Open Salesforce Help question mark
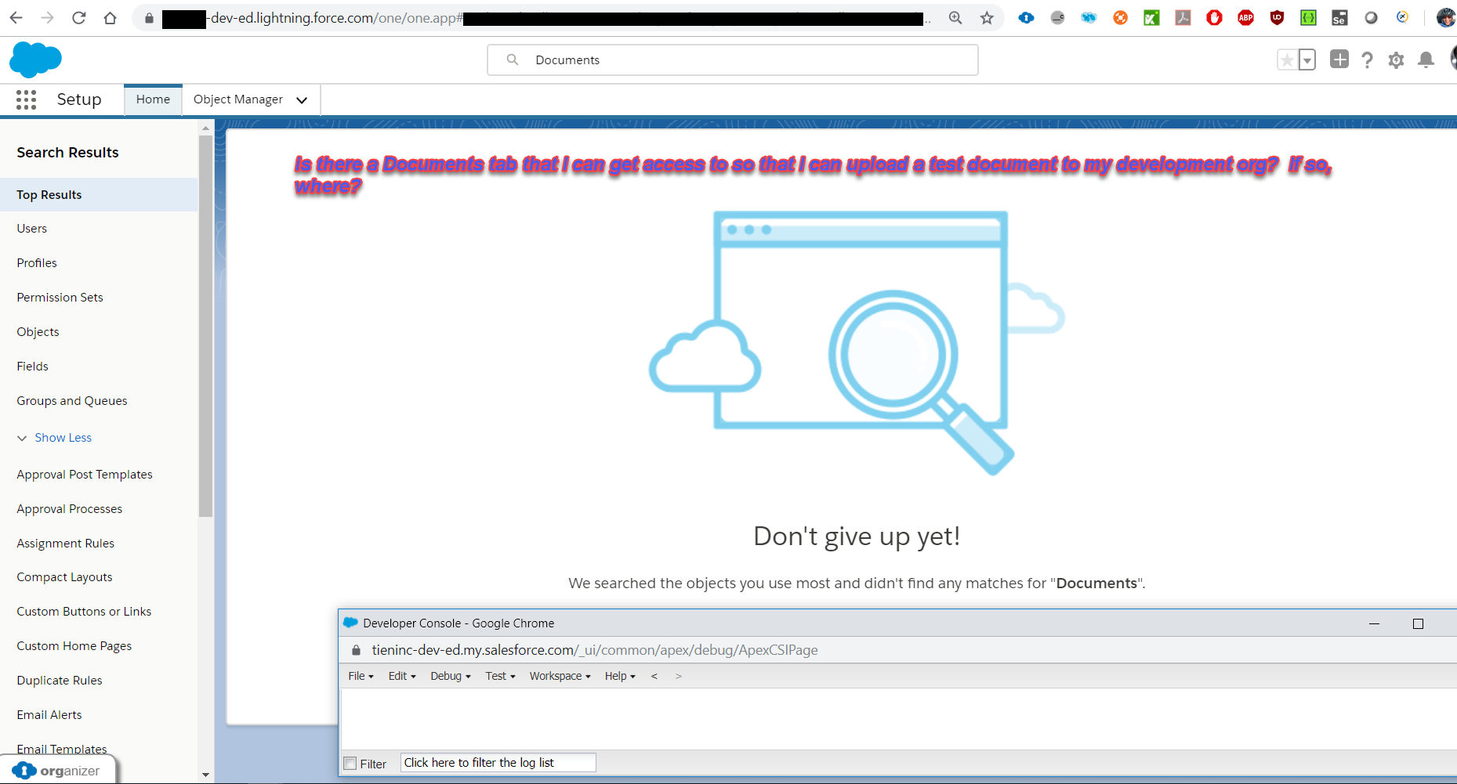Viewport: 1457px width, 784px height. [x=1367, y=60]
